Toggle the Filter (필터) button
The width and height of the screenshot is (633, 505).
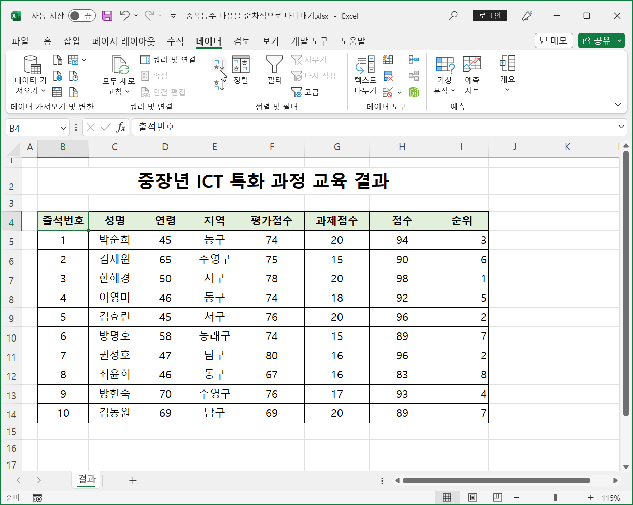tap(275, 70)
